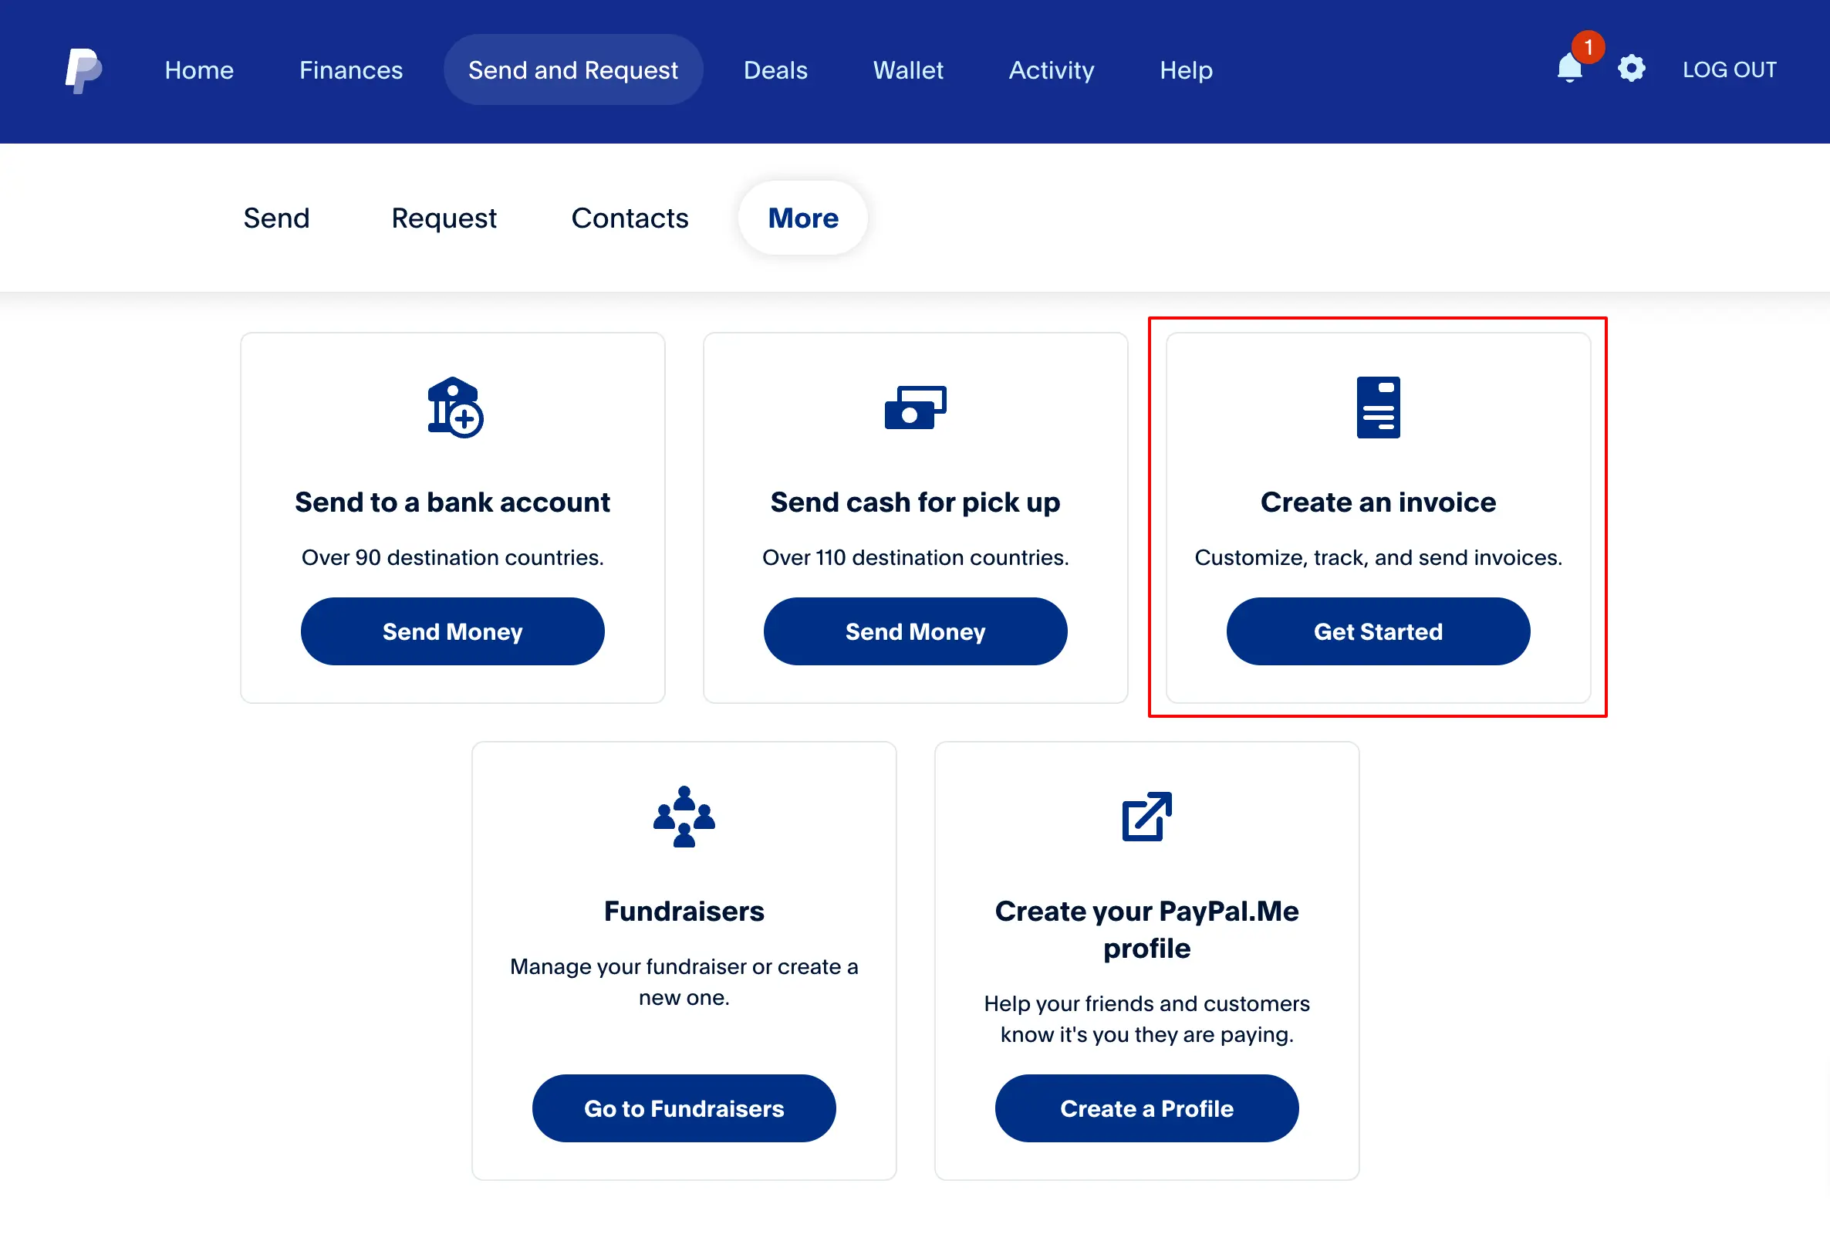This screenshot has height=1238, width=1830.
Task: Click Send Money for bank account
Action: pos(451,630)
